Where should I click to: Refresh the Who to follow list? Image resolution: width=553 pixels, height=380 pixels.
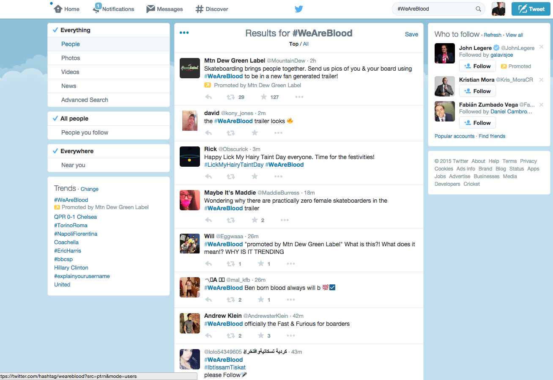click(x=493, y=35)
